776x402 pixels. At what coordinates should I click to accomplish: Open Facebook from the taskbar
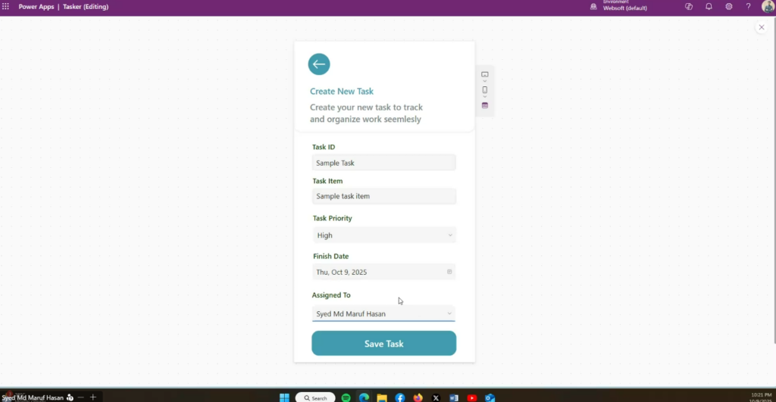click(400, 397)
